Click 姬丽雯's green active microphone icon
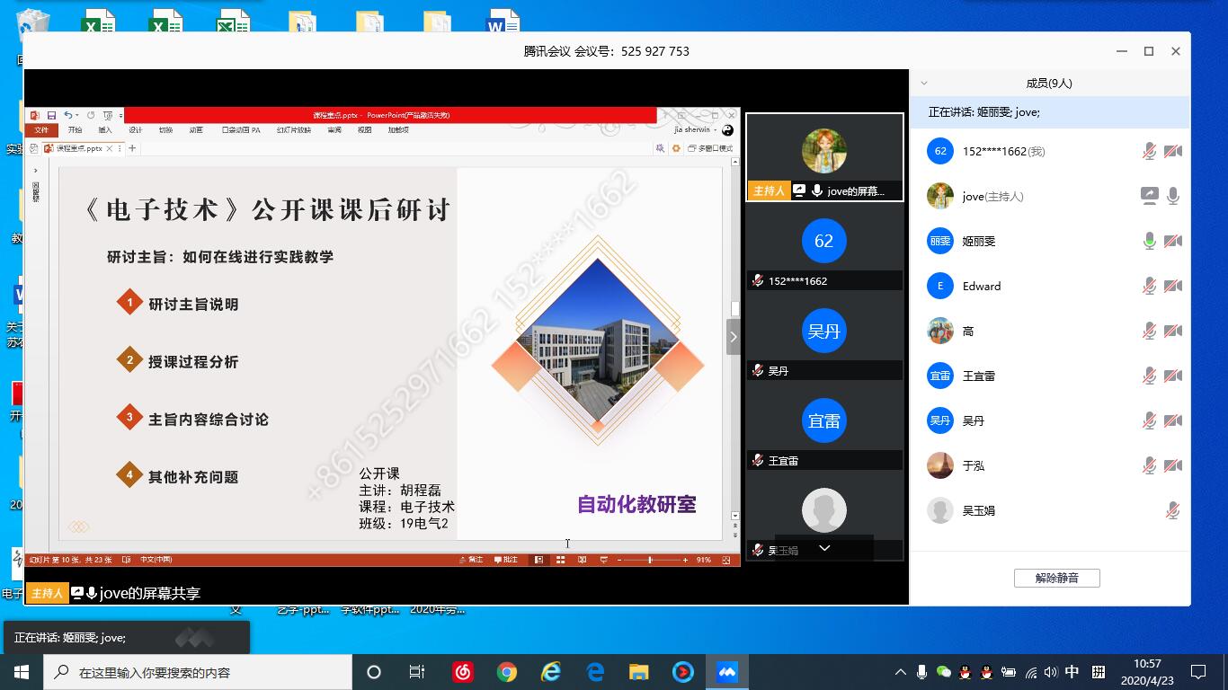Viewport: 1228px width, 690px height. (x=1149, y=241)
